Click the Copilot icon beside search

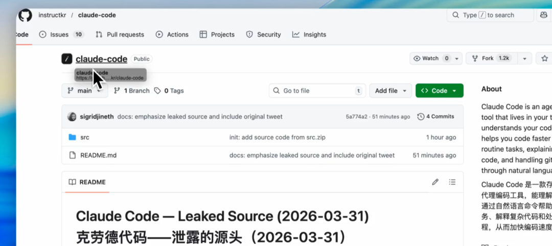tap(543, 15)
